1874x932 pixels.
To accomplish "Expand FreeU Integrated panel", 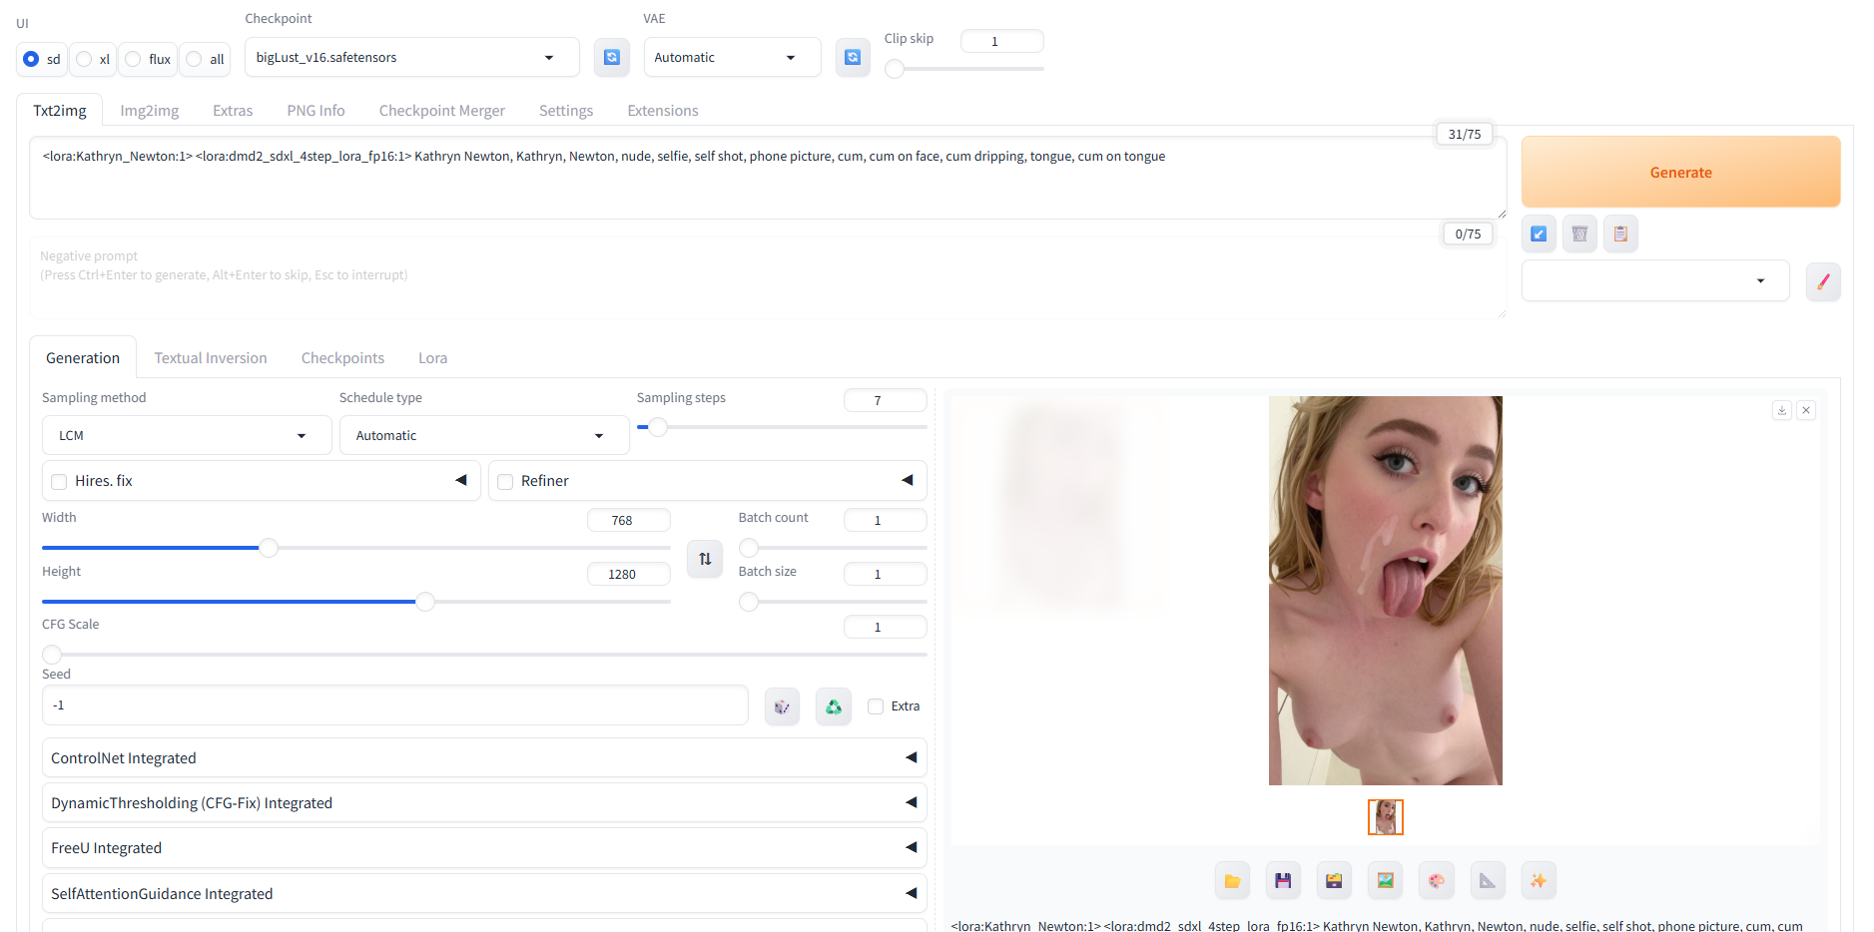I will 484,848.
